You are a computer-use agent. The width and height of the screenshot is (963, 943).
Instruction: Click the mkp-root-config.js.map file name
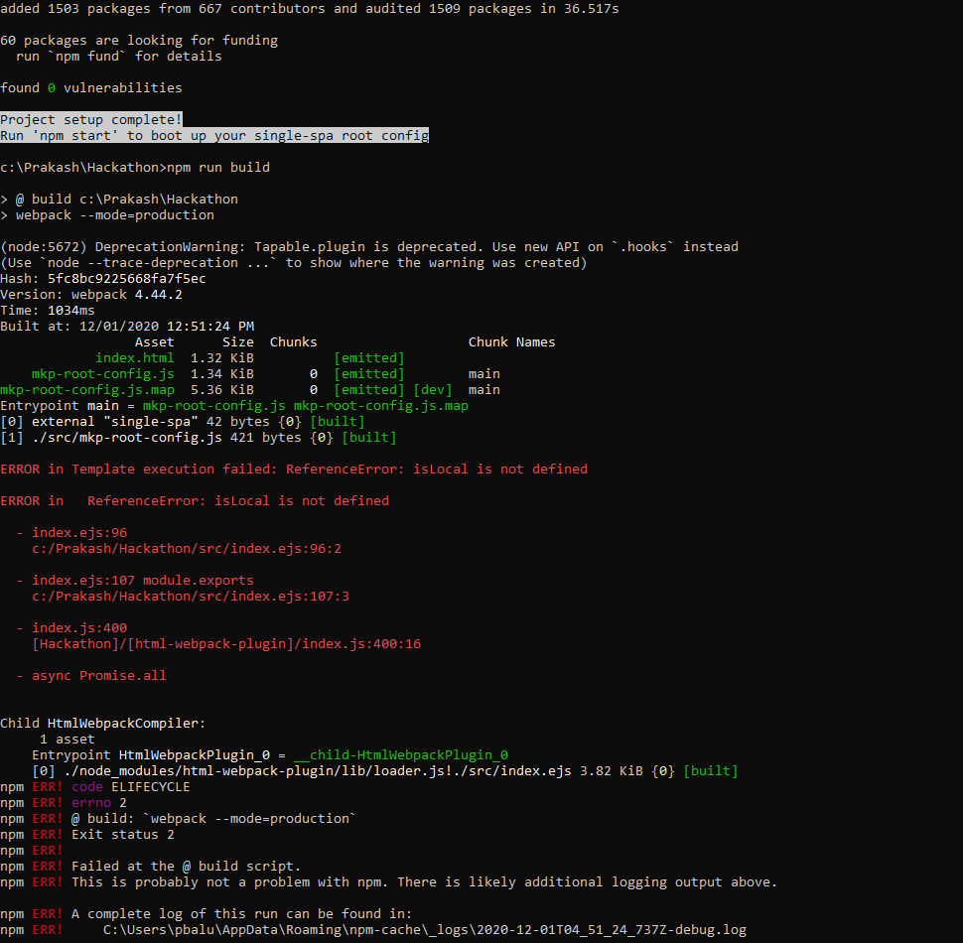click(x=85, y=389)
